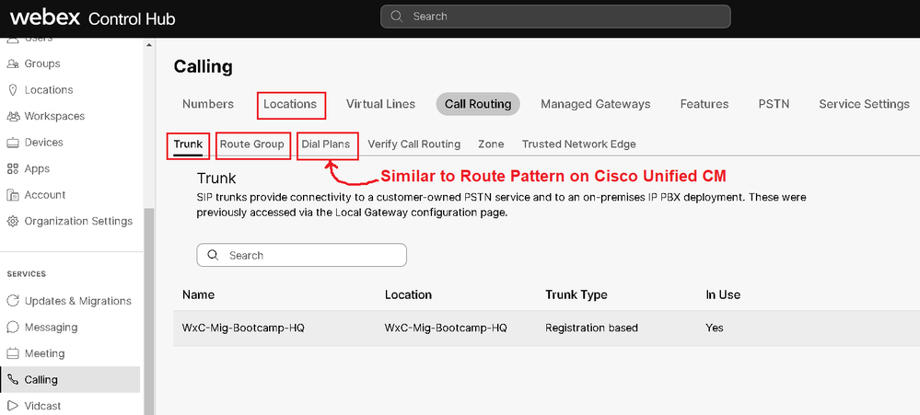Click the magnifier icon in Trunk search box
Screen dimensions: 920x415
point(213,256)
